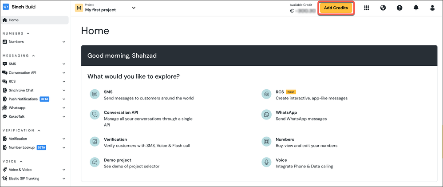This screenshot has width=443, height=187.
Task: Open the SMS explore link title
Action: [108, 92]
